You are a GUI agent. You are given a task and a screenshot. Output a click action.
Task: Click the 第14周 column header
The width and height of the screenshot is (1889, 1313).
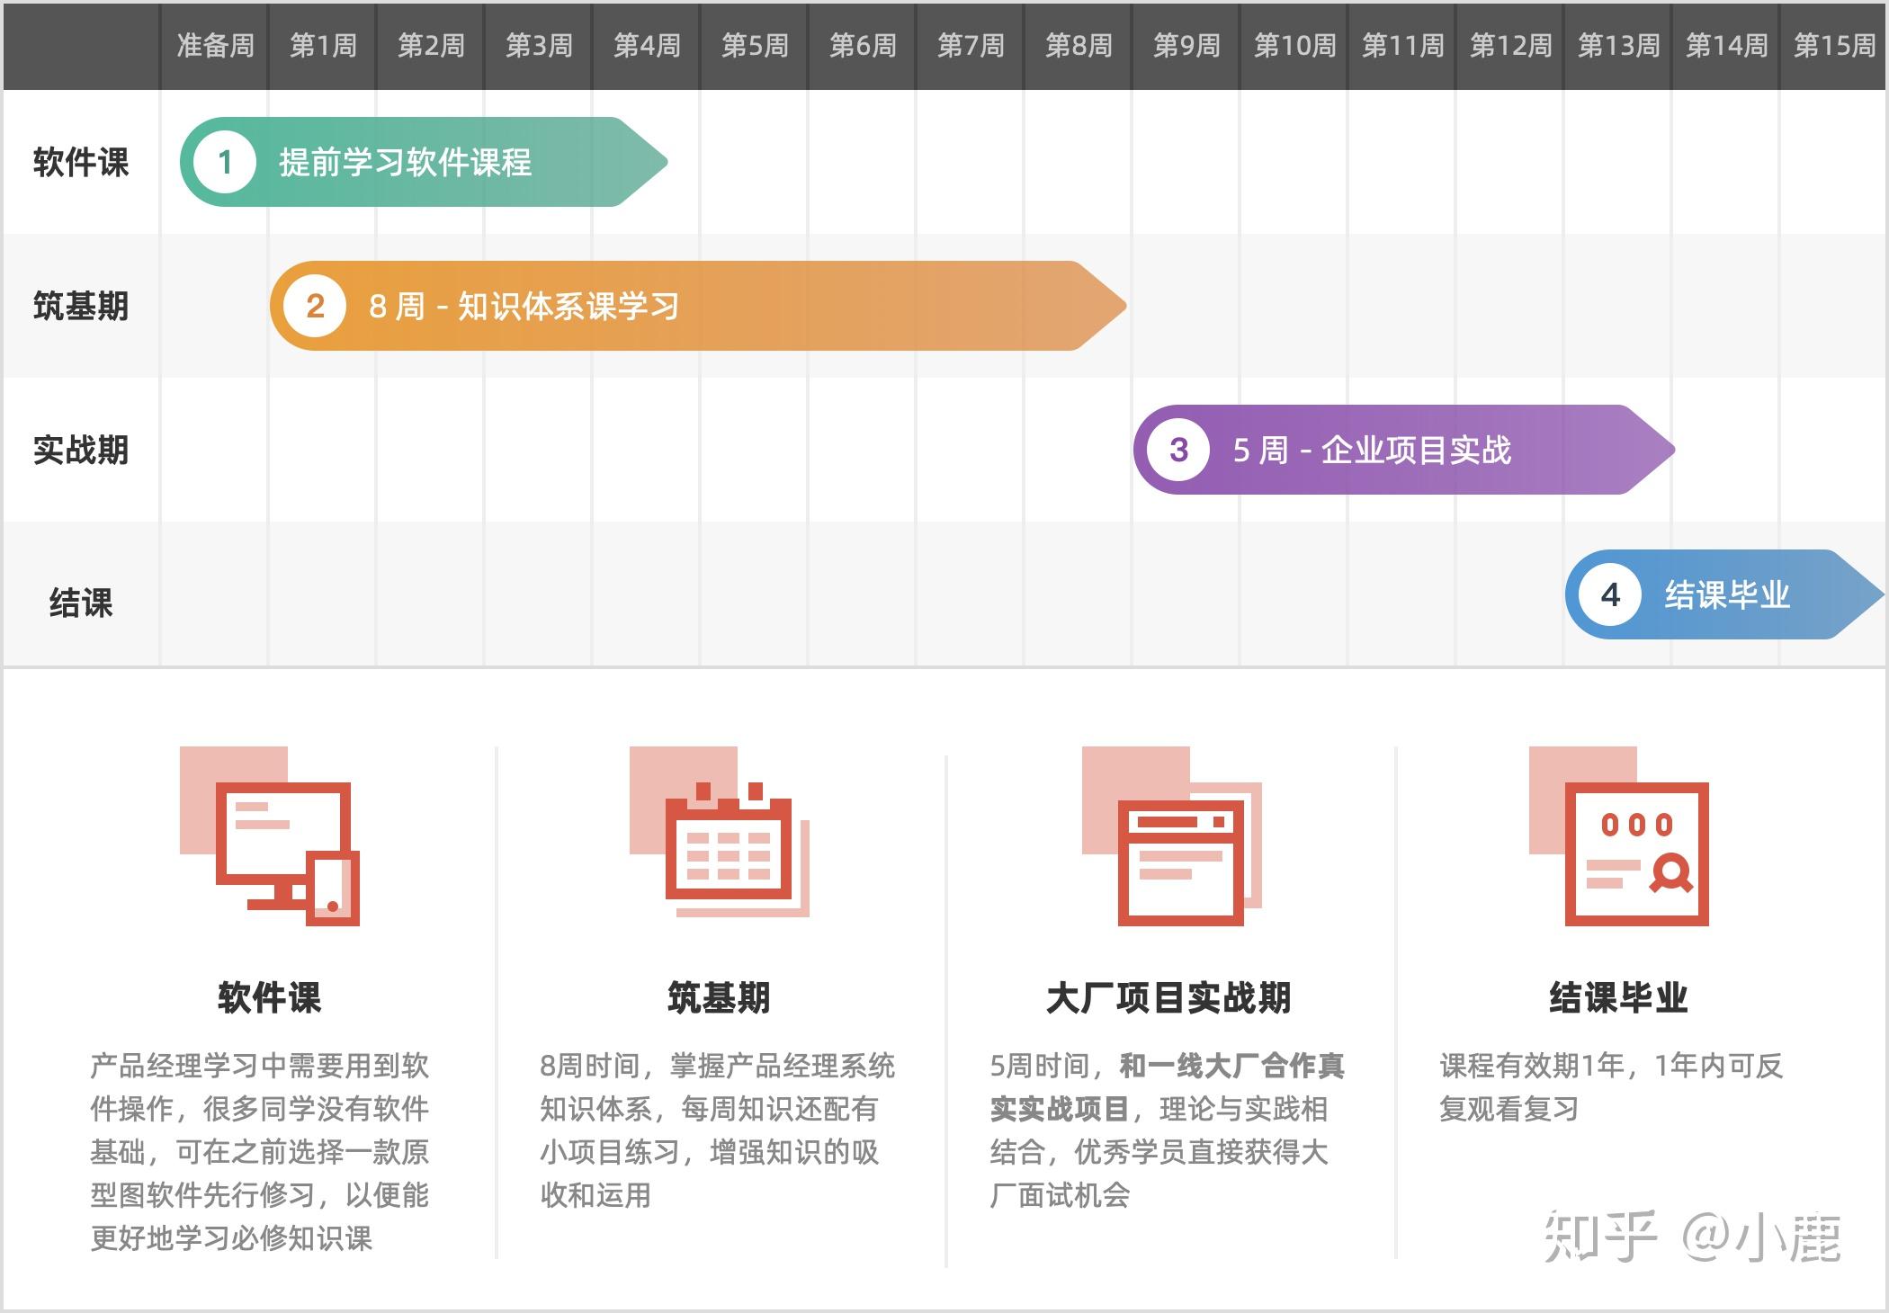tap(1726, 46)
